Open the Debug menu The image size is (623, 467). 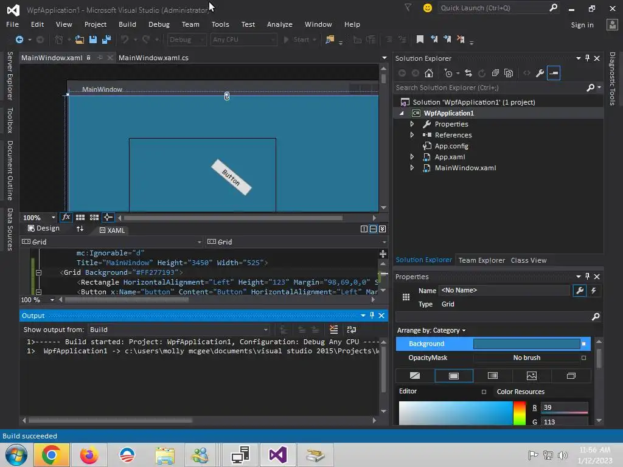coord(159,24)
